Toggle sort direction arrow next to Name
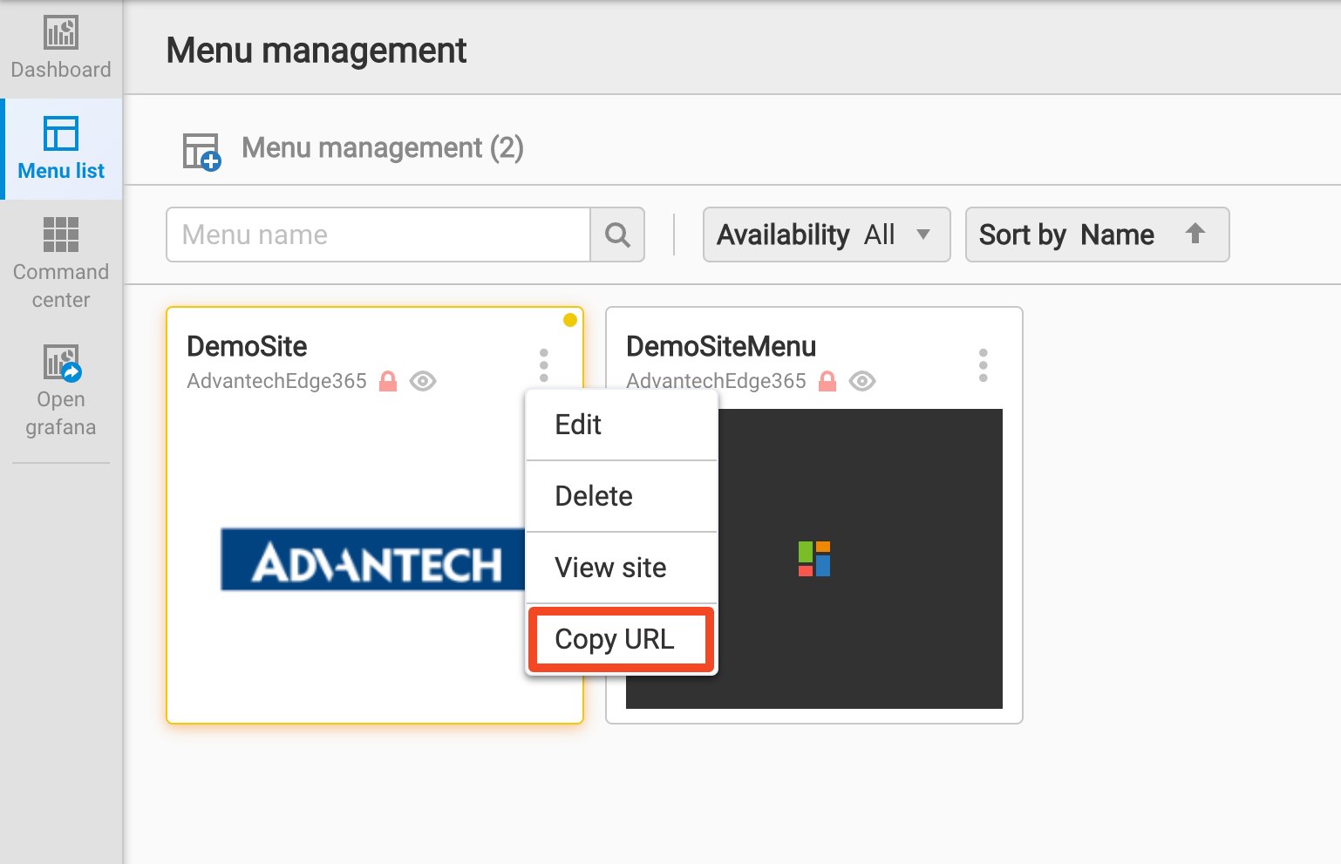The image size is (1341, 864). tap(1195, 234)
